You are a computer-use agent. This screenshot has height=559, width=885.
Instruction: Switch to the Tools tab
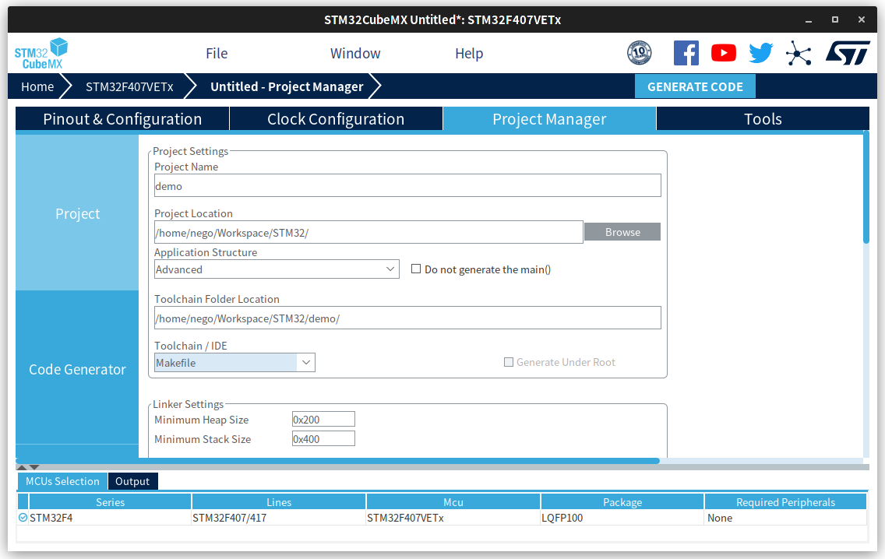763,119
